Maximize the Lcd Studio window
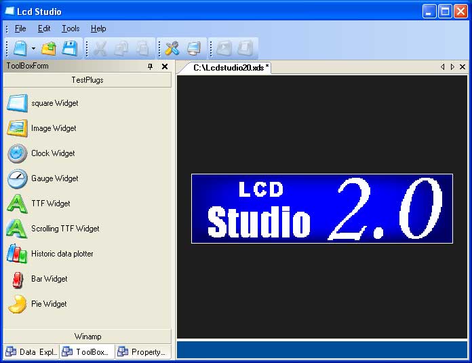The image size is (472, 363). pos(445,12)
